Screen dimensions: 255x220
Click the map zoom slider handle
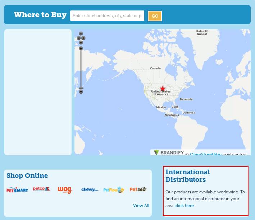(81, 88)
